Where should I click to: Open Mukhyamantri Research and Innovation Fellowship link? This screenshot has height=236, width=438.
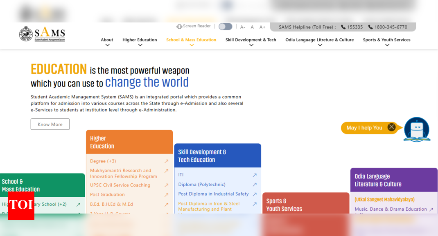coord(124,174)
